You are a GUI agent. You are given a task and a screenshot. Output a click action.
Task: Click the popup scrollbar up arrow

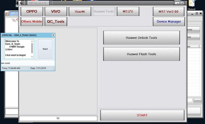[32, 41]
